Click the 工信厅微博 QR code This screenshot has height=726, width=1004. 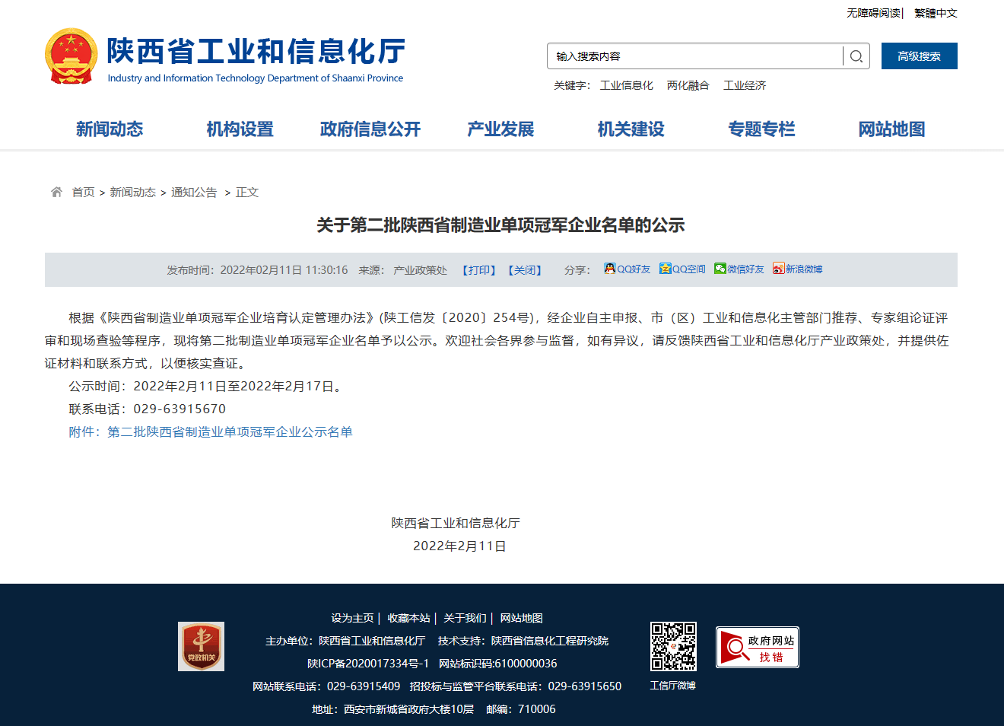pyautogui.click(x=673, y=646)
